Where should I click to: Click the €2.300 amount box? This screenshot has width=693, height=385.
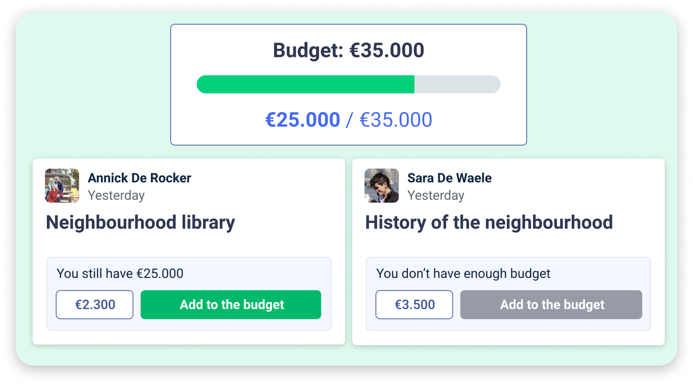tap(95, 304)
